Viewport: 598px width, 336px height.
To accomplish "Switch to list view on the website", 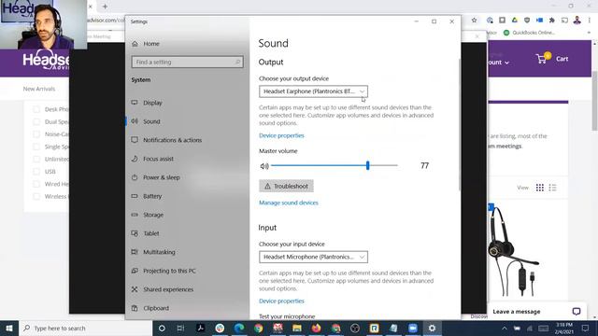I will tap(552, 188).
